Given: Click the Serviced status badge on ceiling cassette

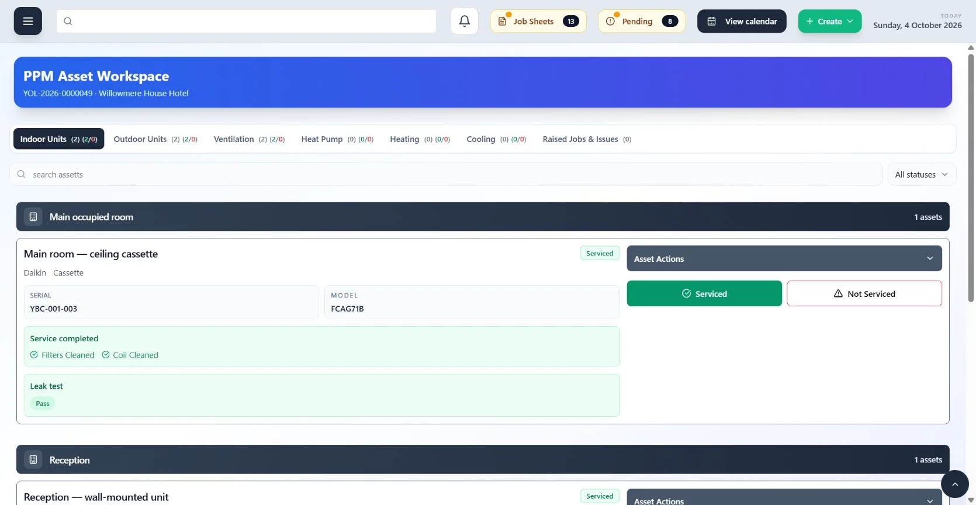Looking at the screenshot, I should coord(600,253).
